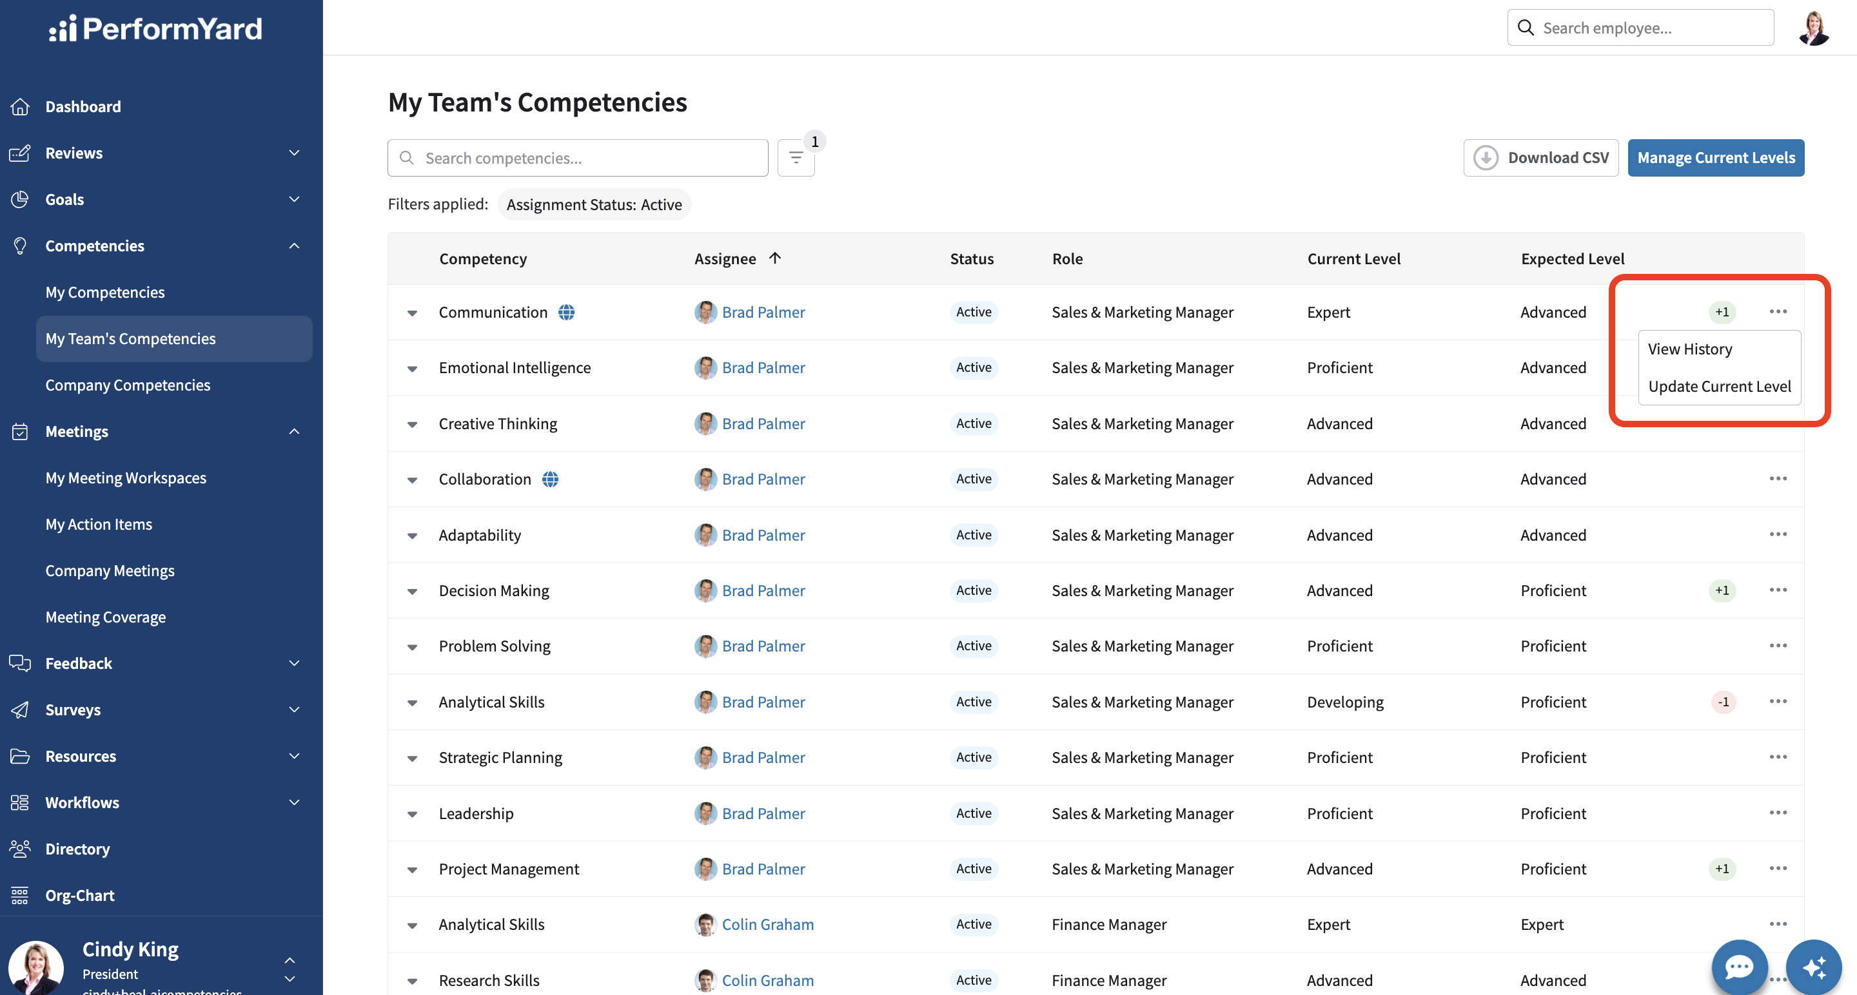Open the chat bubble support widget

(1740, 966)
